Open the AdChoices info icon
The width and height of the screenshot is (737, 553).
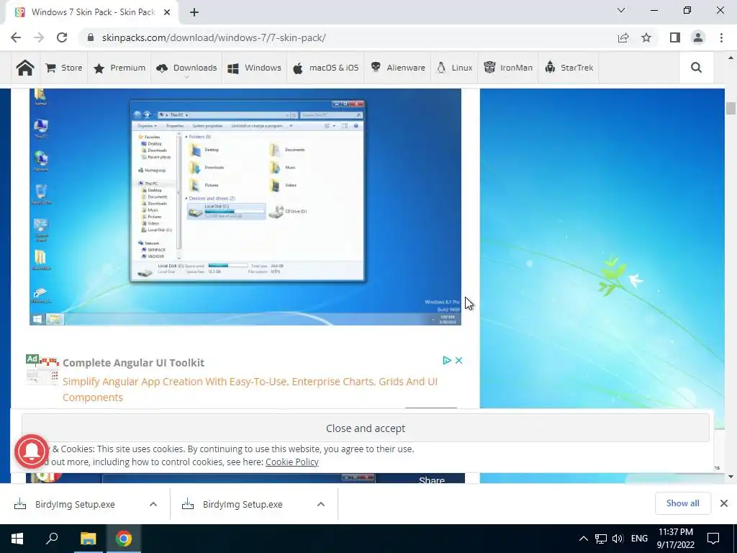(446, 360)
